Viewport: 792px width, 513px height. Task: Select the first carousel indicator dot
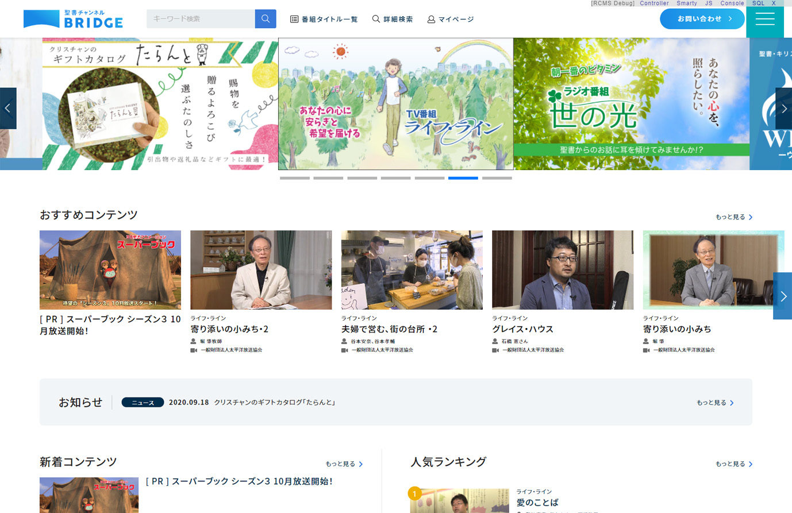coord(294,178)
